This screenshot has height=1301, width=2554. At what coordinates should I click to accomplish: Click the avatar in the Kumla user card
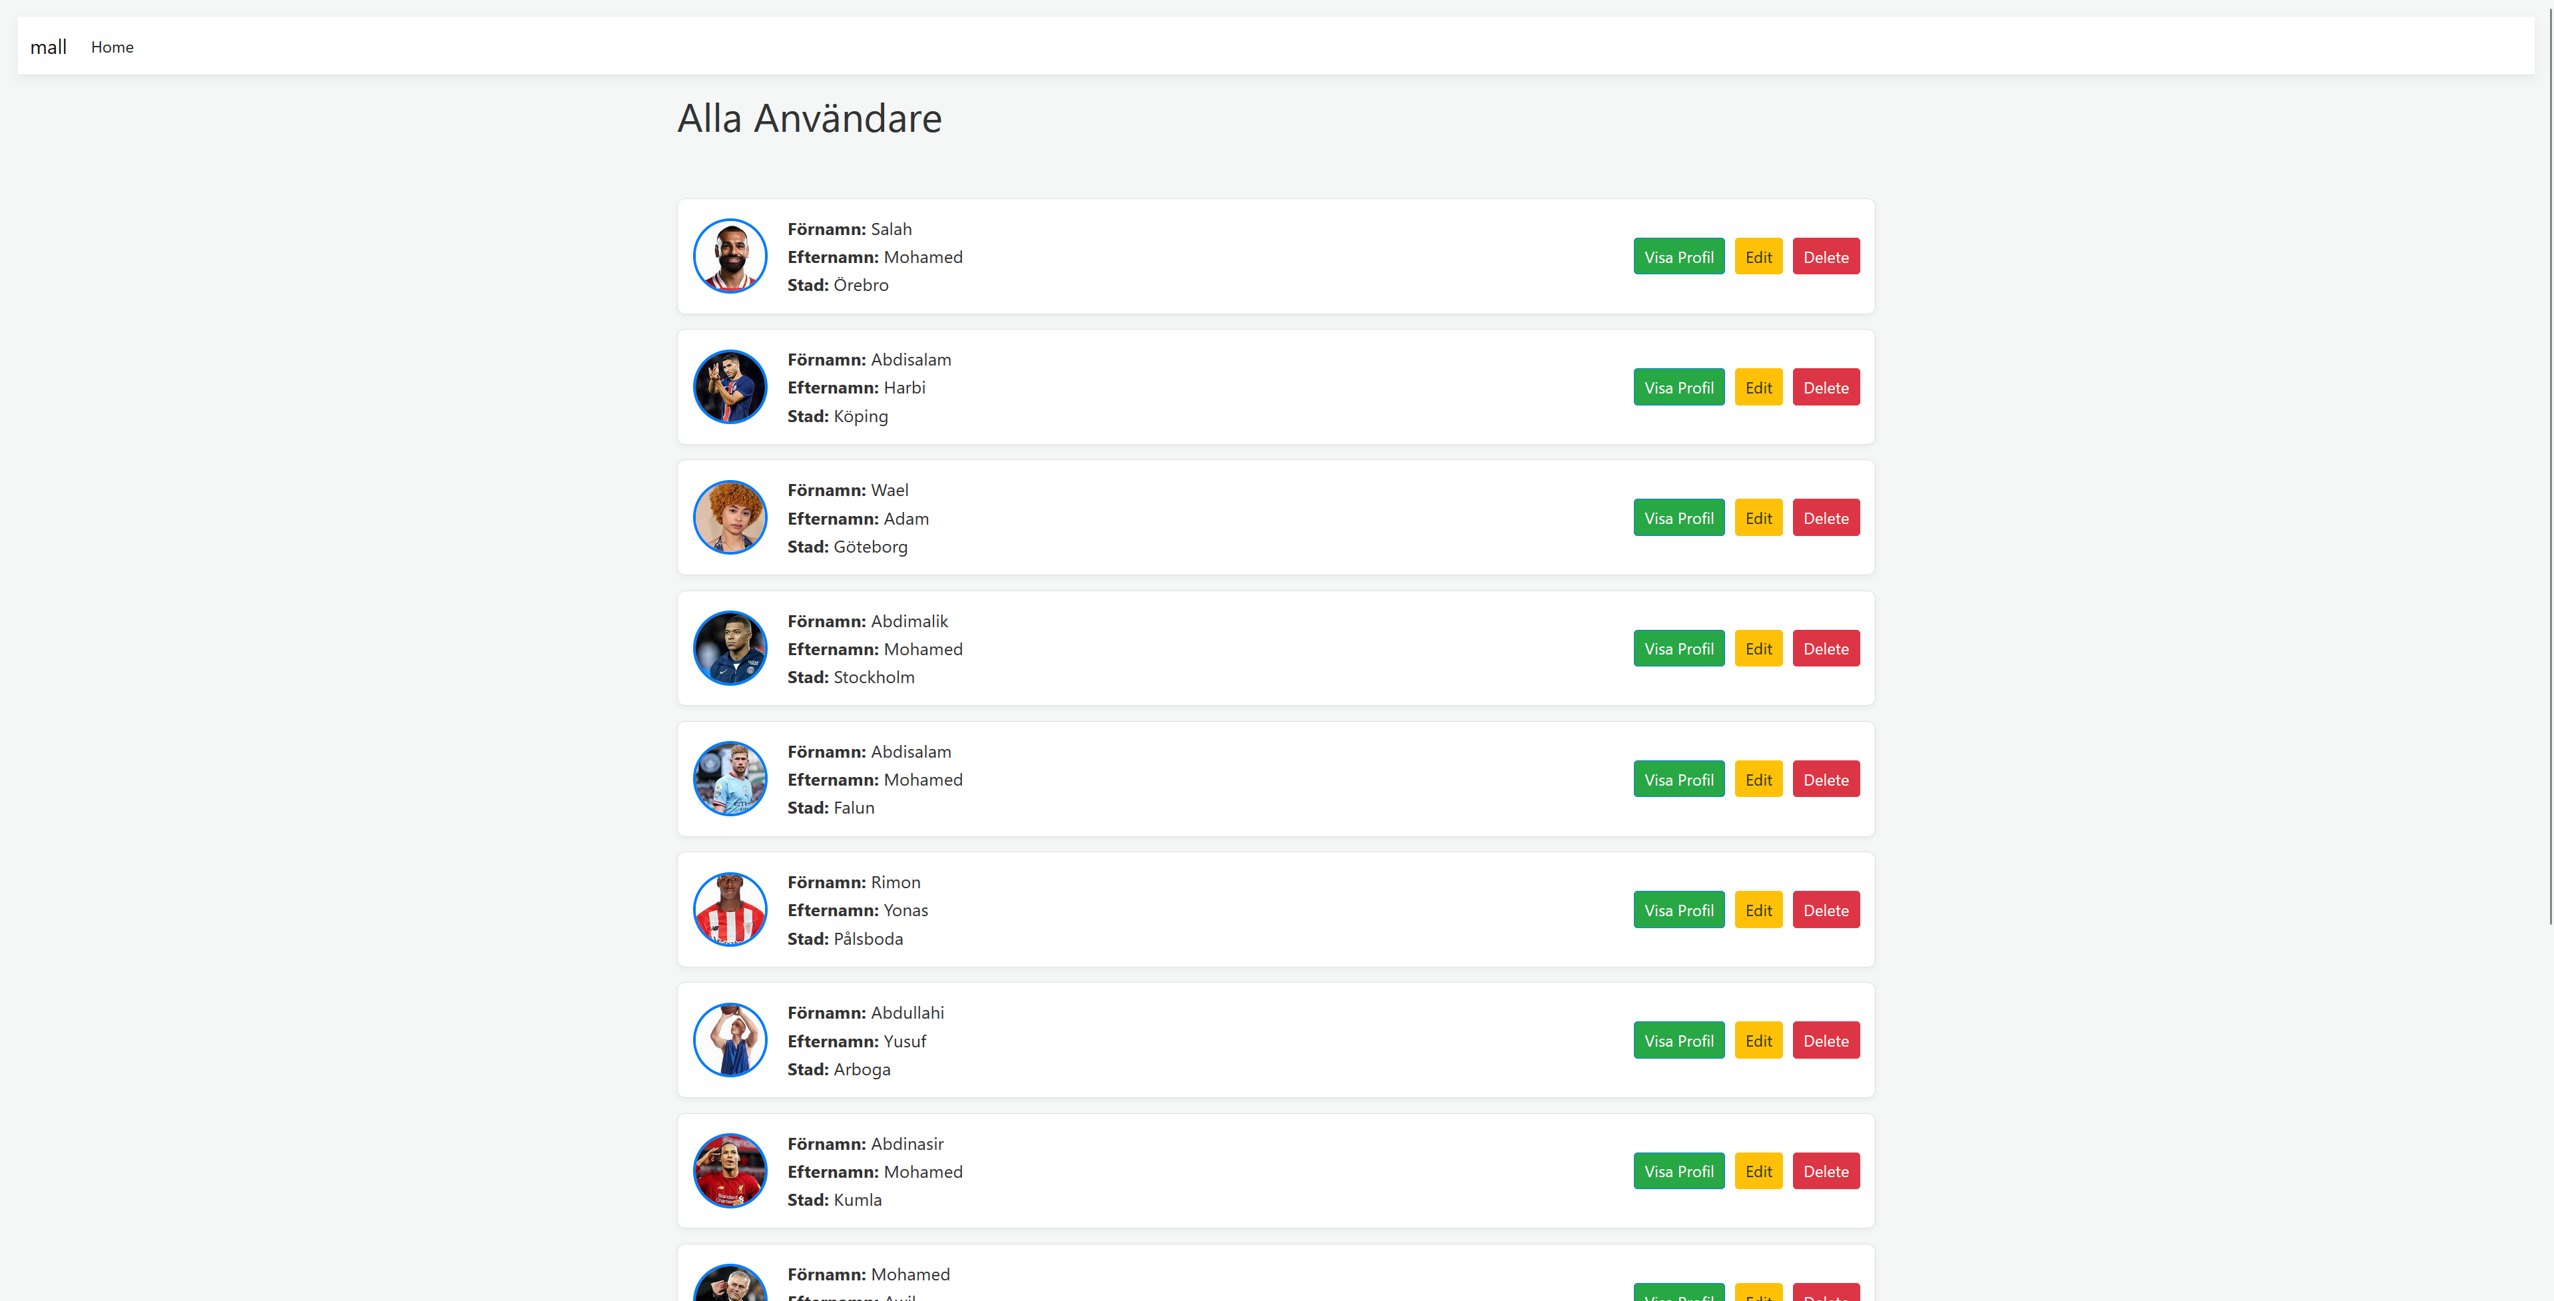coord(730,1171)
